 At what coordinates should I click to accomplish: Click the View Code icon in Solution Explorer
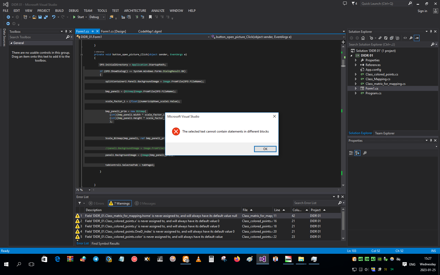tap(405, 38)
